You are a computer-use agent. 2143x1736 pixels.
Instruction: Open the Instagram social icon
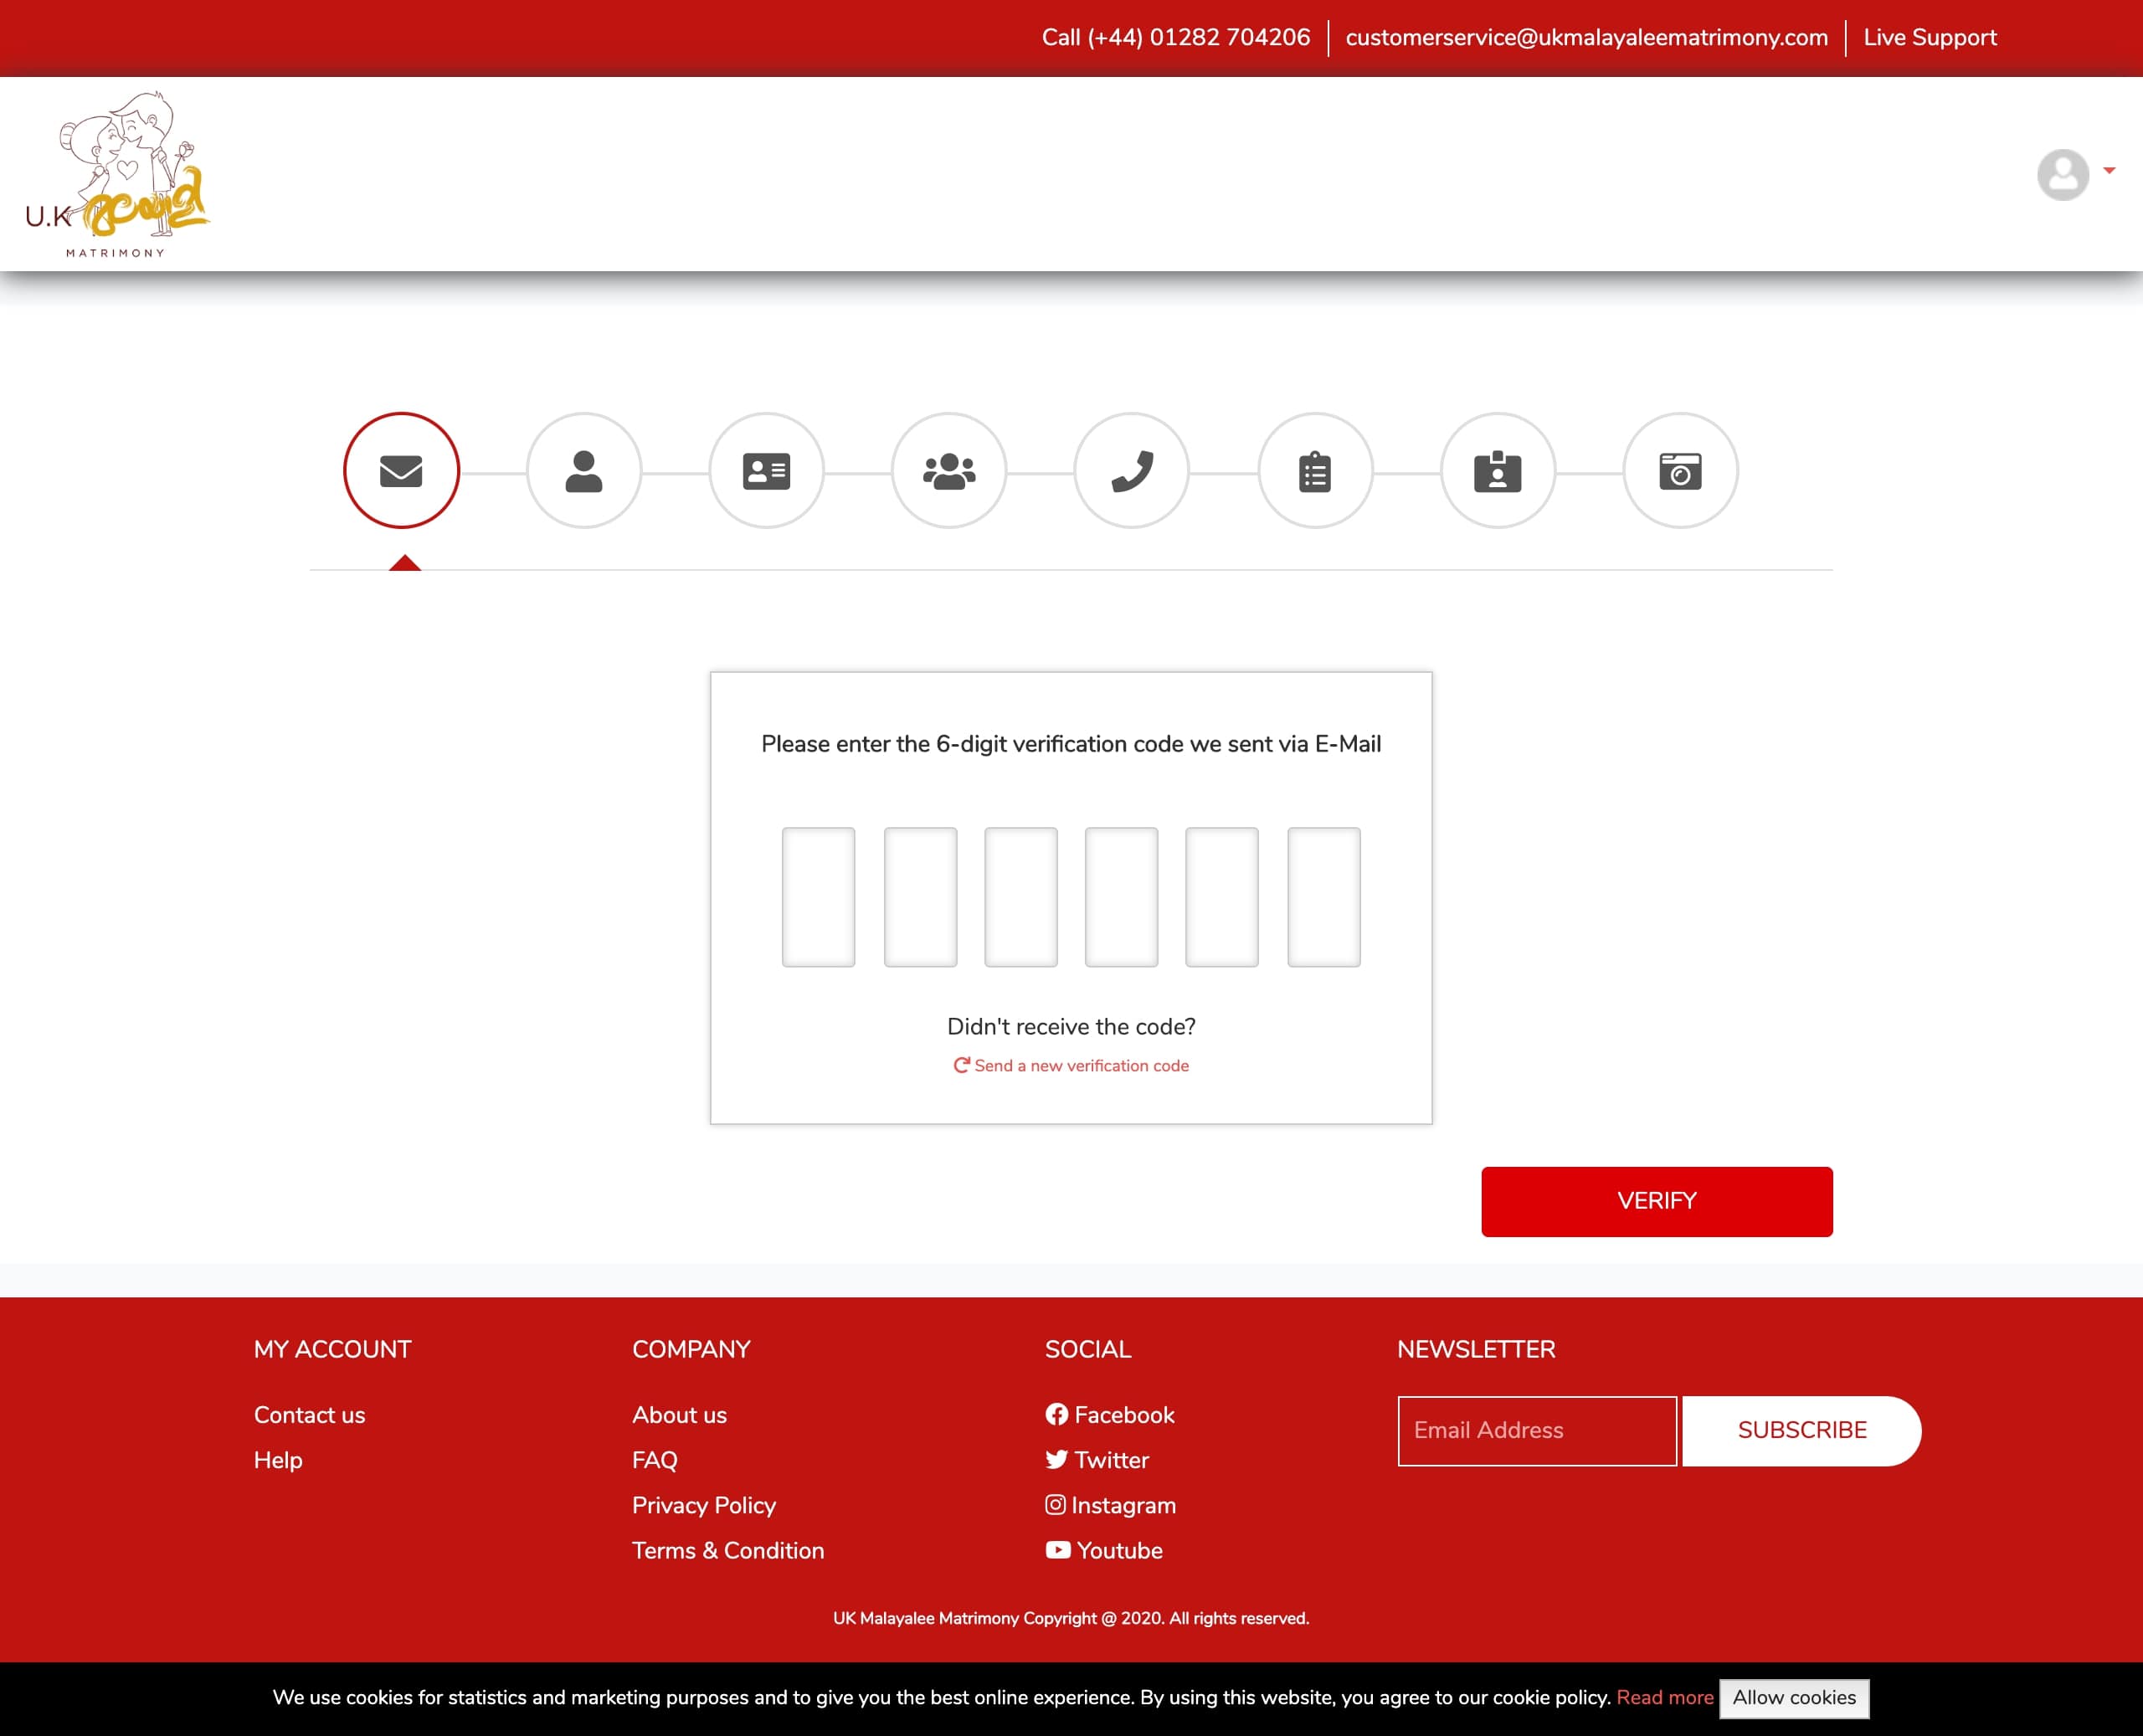click(x=1056, y=1505)
